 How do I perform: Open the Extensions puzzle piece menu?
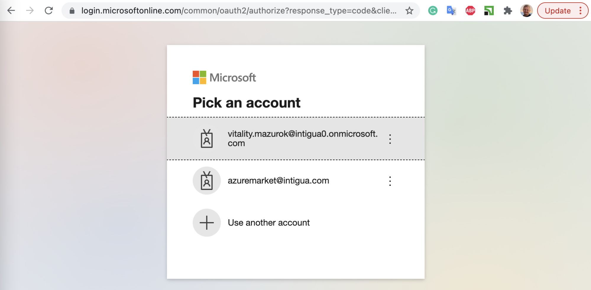[508, 11]
